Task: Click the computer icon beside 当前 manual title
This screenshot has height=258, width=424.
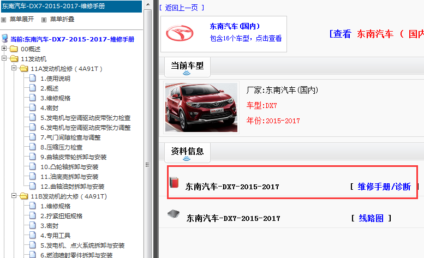Action: coord(4,38)
